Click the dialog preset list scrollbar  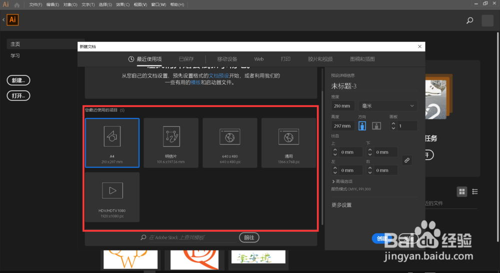322,158
